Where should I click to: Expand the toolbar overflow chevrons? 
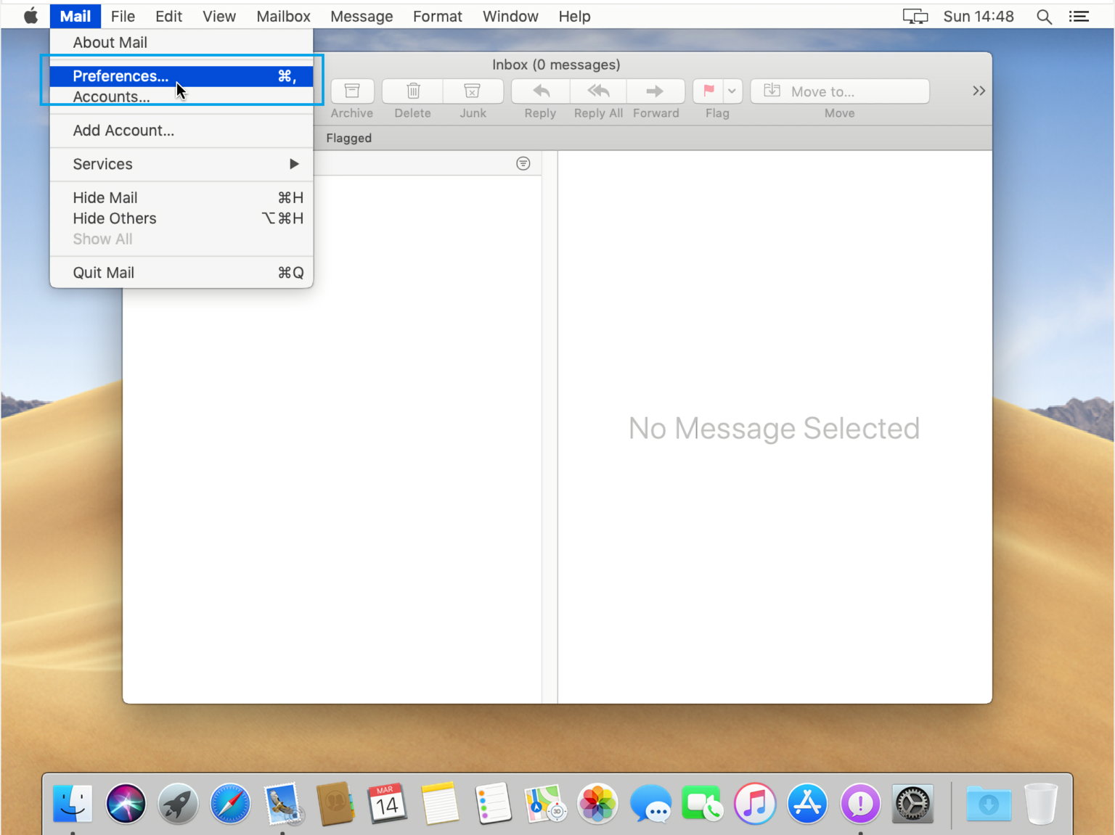(979, 91)
